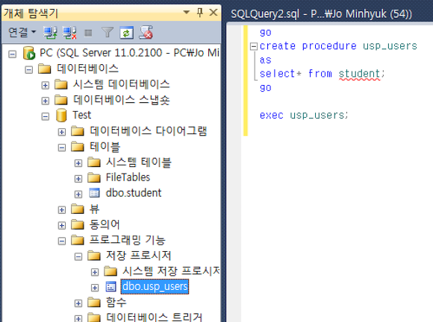Click the first 'go' line in editor

point(265,33)
